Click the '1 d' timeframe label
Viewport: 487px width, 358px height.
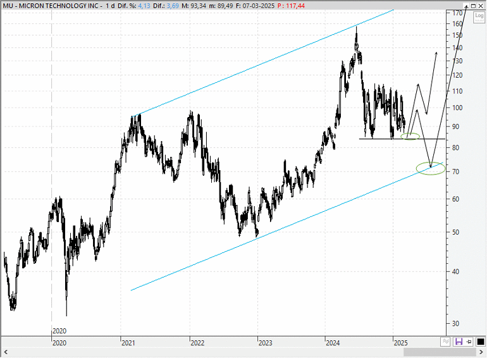click(x=110, y=6)
